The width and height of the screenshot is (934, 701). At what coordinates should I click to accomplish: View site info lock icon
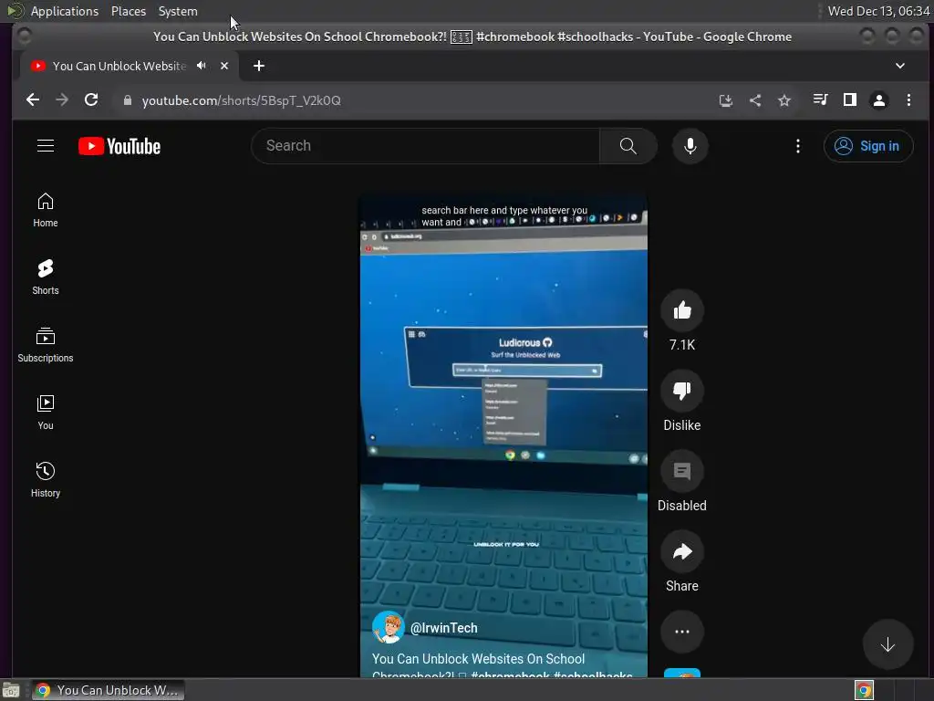tap(127, 100)
